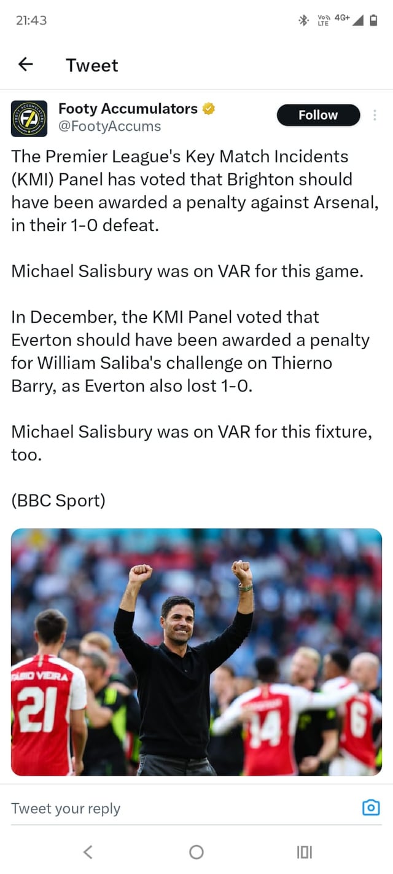
Task: Tap the battery status icon
Action: 373,20
